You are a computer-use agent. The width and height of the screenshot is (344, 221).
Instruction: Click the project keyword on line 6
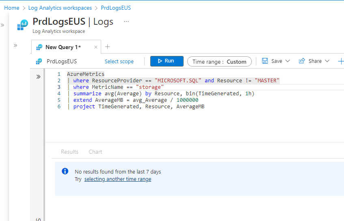[x=84, y=107]
